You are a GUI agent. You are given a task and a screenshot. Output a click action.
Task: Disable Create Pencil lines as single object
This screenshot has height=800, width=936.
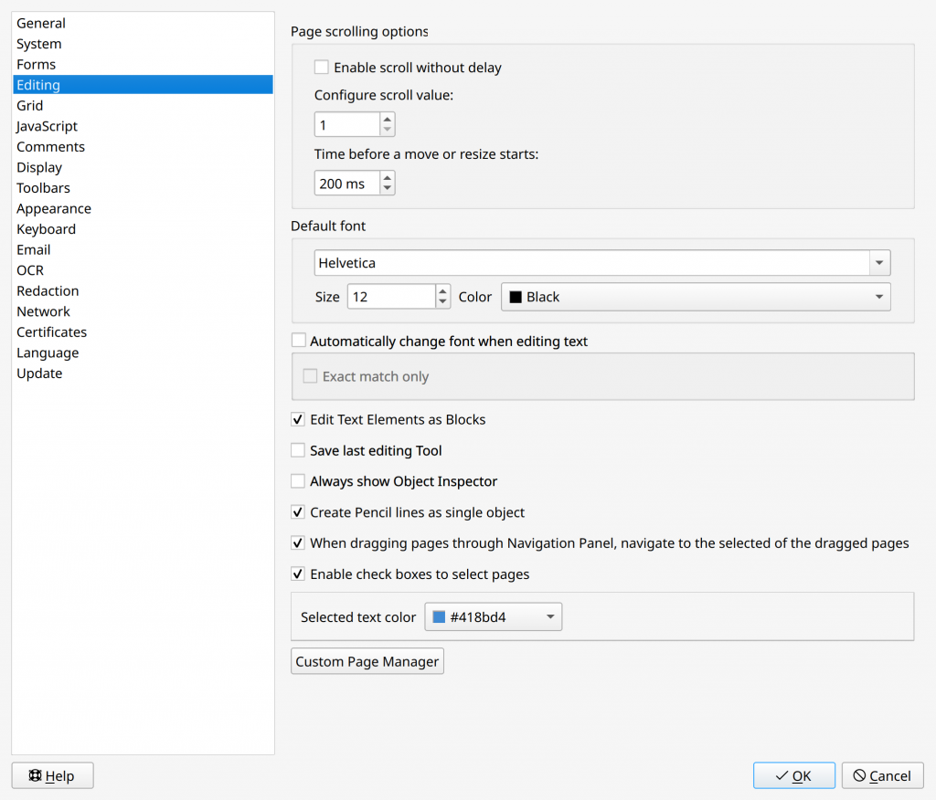[298, 511]
